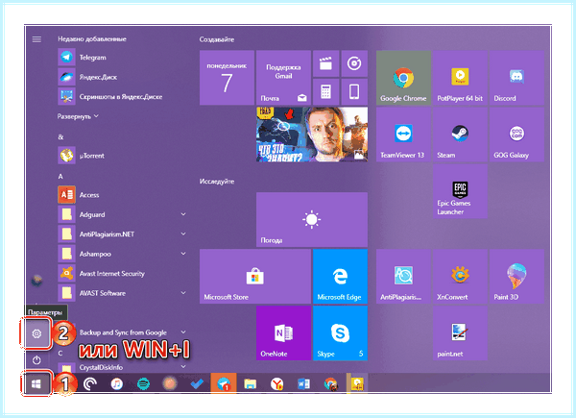The width and height of the screenshot is (576, 418).
Task: Open Word from the taskbar
Action: [x=303, y=384]
